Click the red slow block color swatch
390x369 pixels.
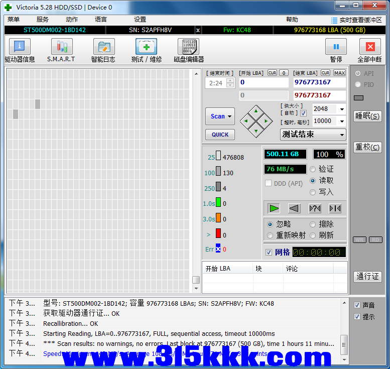[x=218, y=233]
